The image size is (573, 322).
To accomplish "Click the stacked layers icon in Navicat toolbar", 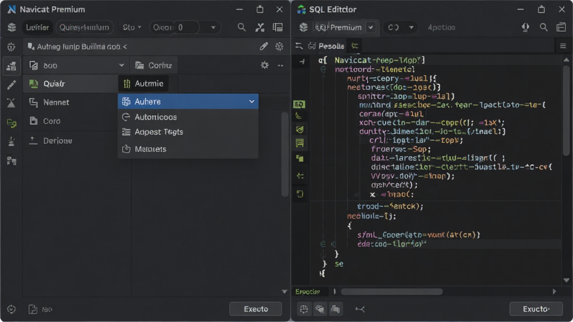I will point(12,27).
